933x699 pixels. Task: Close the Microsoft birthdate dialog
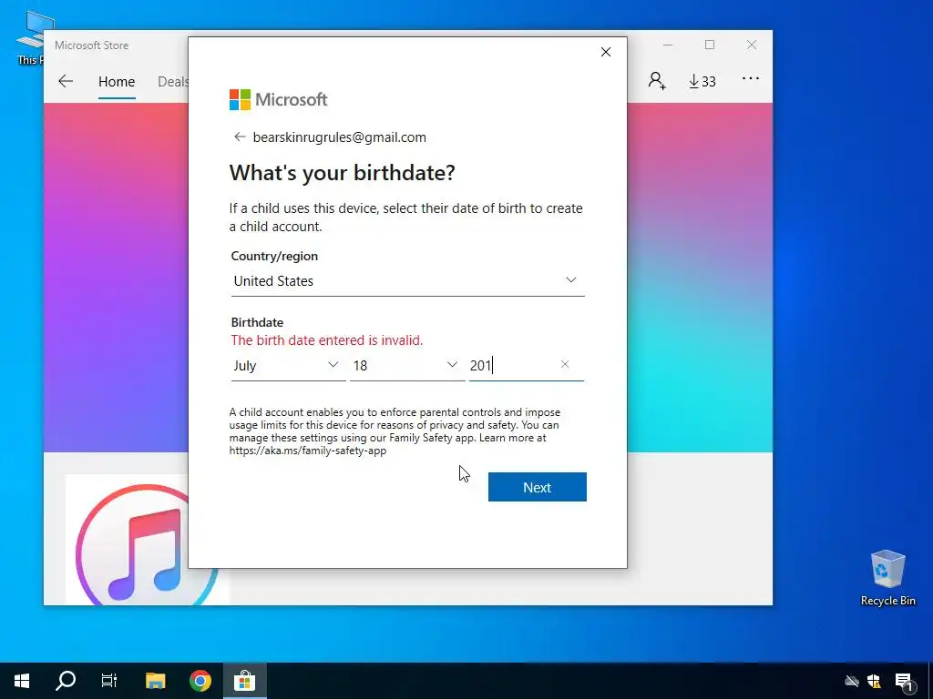click(606, 52)
